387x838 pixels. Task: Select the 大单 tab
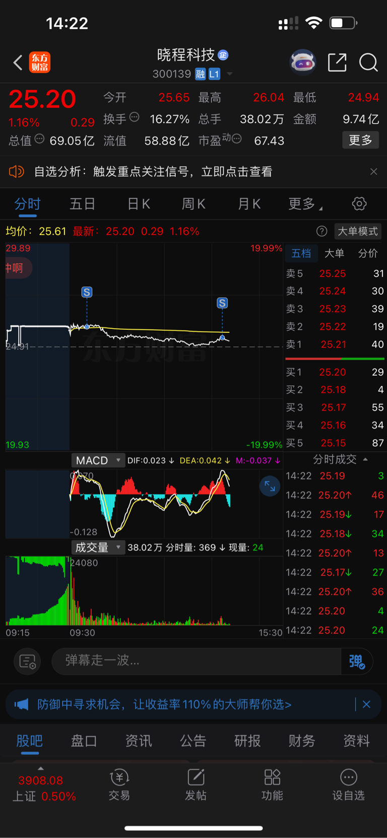(334, 253)
